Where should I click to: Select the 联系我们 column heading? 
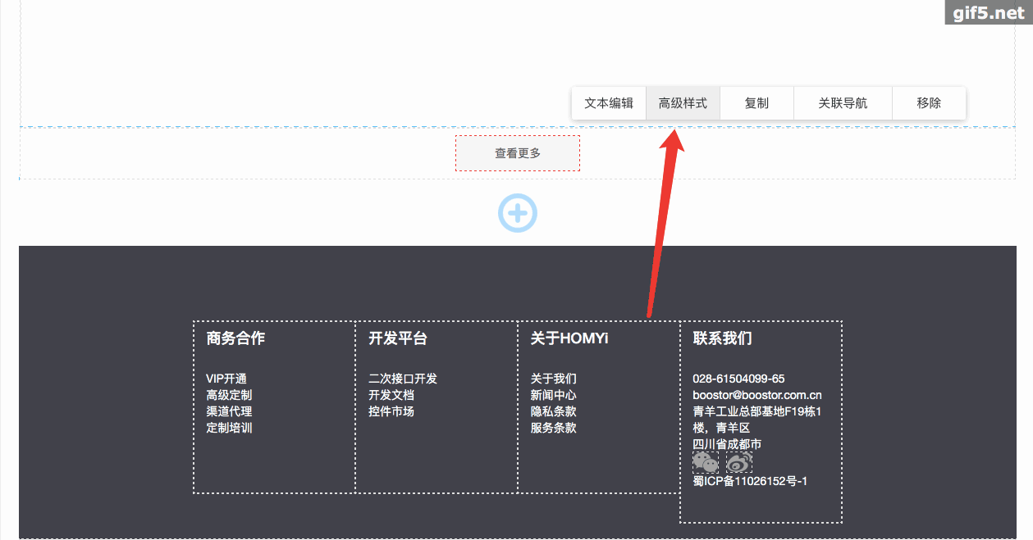[x=723, y=338]
